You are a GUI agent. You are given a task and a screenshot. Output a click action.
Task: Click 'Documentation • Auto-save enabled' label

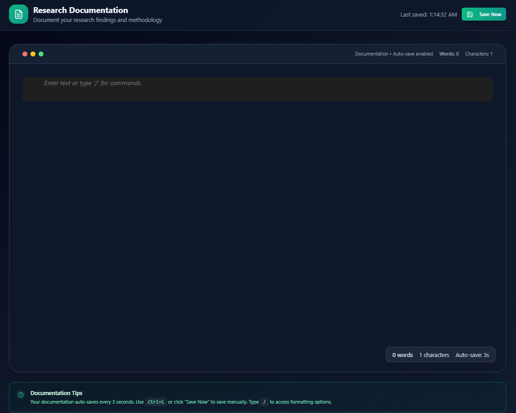click(x=394, y=54)
